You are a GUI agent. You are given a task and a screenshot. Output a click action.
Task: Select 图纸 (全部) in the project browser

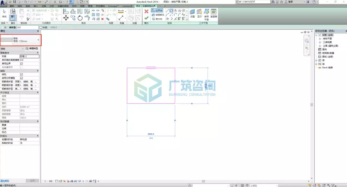tap(328, 57)
